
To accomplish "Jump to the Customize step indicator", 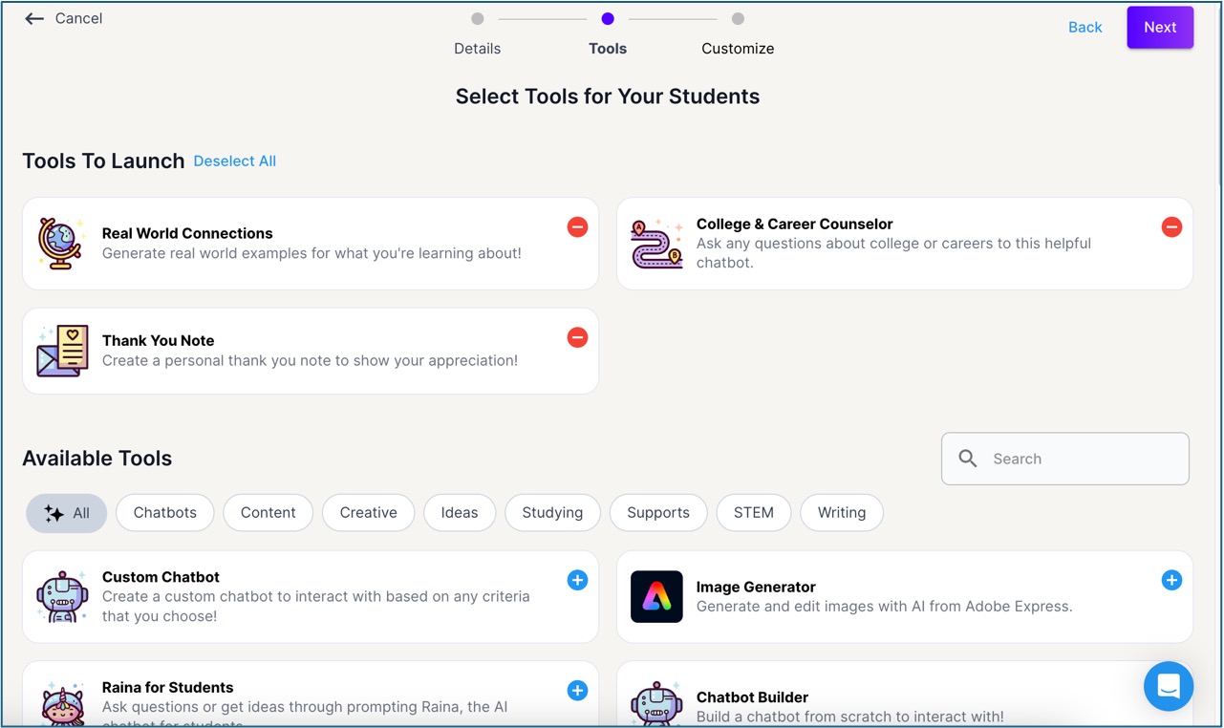I will coord(738,19).
